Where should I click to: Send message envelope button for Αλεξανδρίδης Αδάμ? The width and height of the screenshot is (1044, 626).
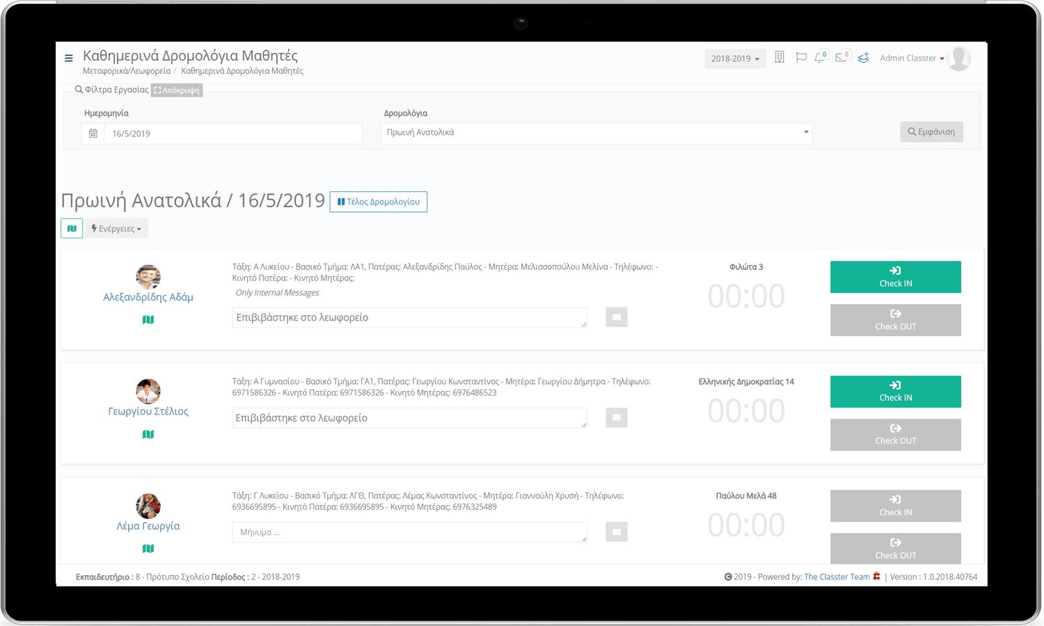pyautogui.click(x=617, y=317)
